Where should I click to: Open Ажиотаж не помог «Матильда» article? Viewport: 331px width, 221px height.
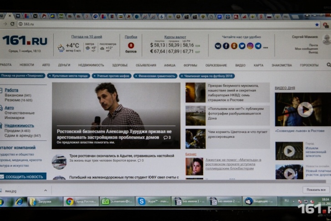point(233,164)
